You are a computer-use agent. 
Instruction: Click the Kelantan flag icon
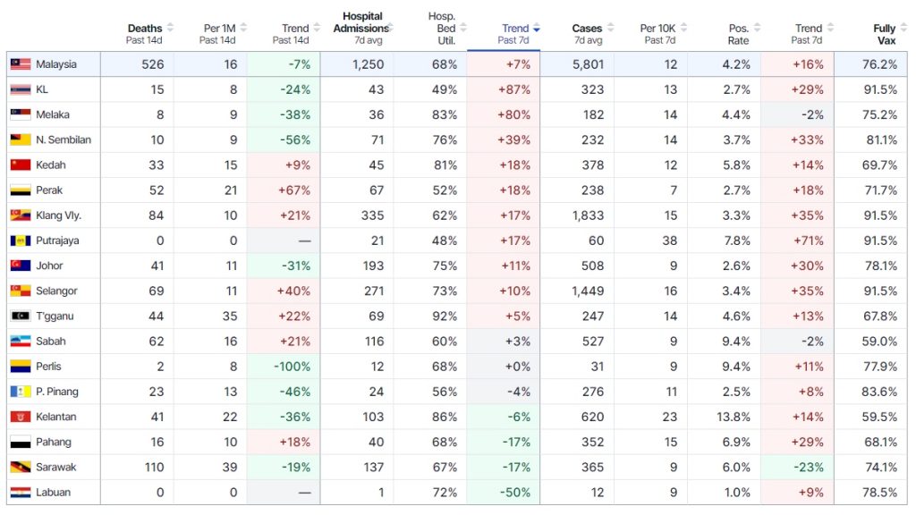click(20, 417)
